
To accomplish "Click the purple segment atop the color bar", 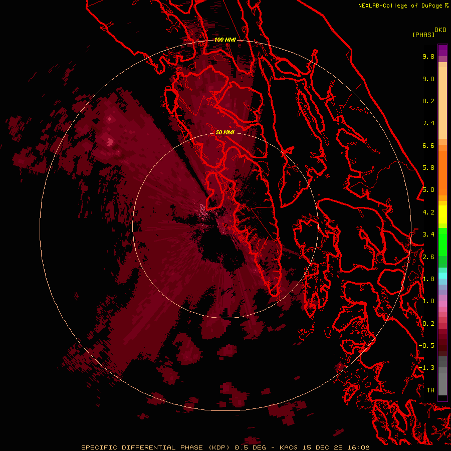I will point(442,50).
